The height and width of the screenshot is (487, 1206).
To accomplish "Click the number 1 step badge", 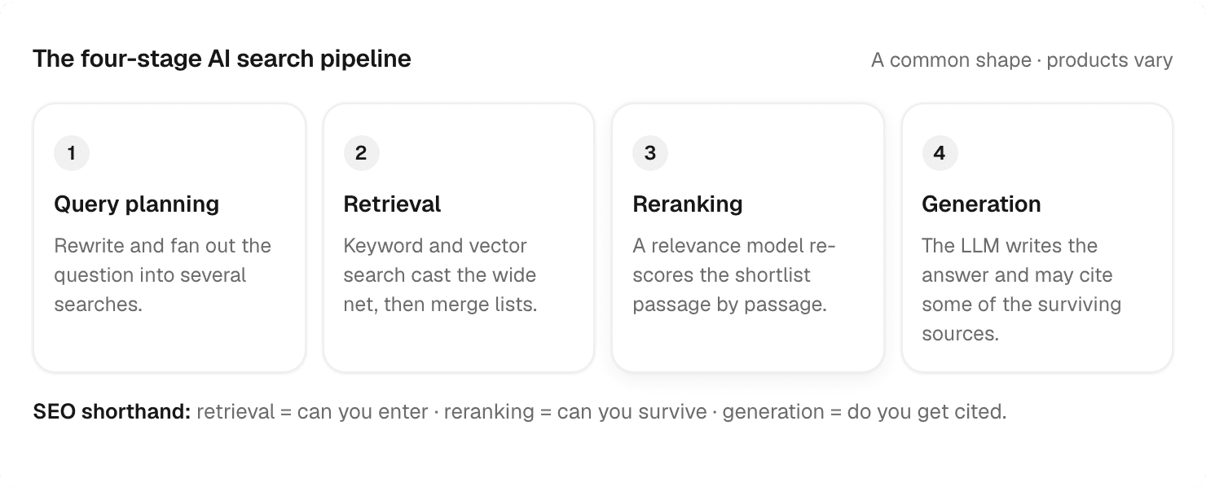I will [x=72, y=153].
